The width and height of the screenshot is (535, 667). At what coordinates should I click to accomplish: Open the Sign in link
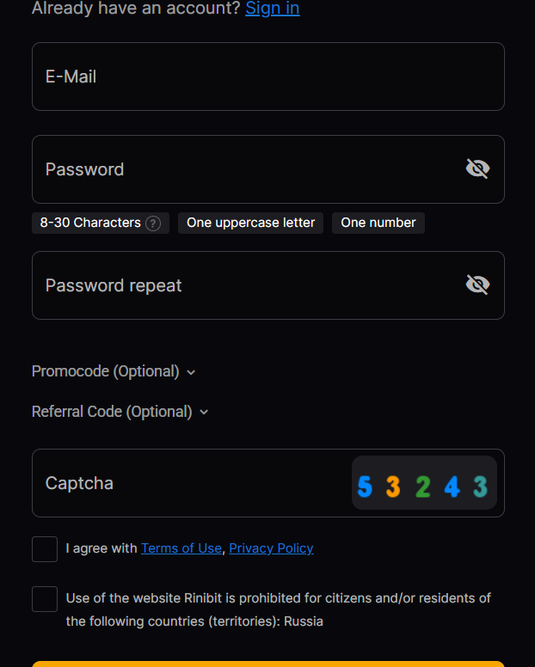pyautogui.click(x=273, y=9)
